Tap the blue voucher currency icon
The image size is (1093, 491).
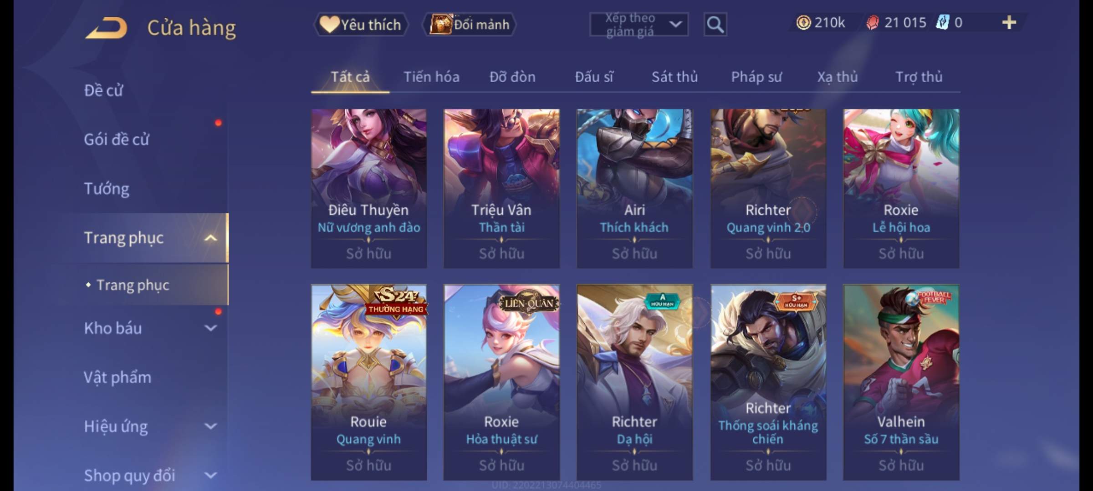[x=942, y=22]
